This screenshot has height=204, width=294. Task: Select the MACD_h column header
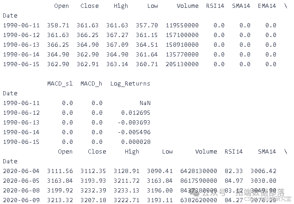pyautogui.click(x=92, y=84)
